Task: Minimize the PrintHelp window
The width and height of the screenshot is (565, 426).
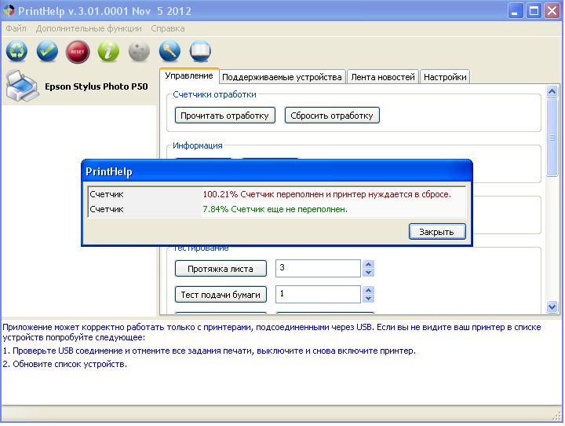Action: [516, 11]
